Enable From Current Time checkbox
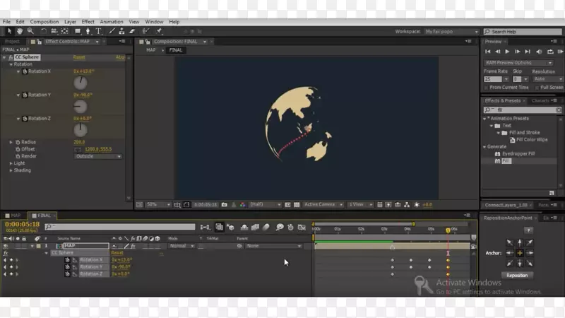The height and width of the screenshot is (318, 565). (486, 88)
